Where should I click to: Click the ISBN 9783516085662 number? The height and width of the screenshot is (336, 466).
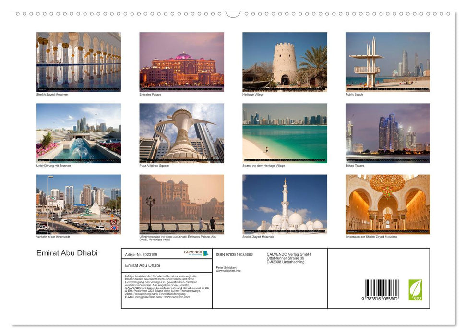234,254
